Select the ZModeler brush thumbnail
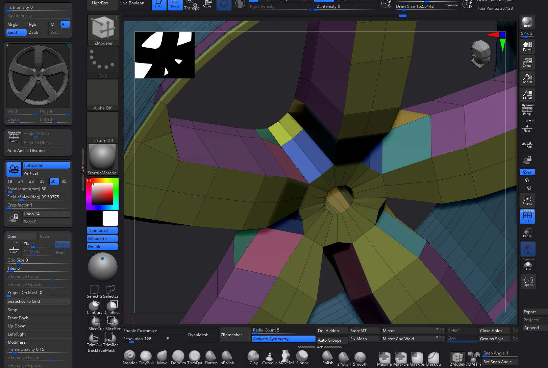 [x=103, y=29]
